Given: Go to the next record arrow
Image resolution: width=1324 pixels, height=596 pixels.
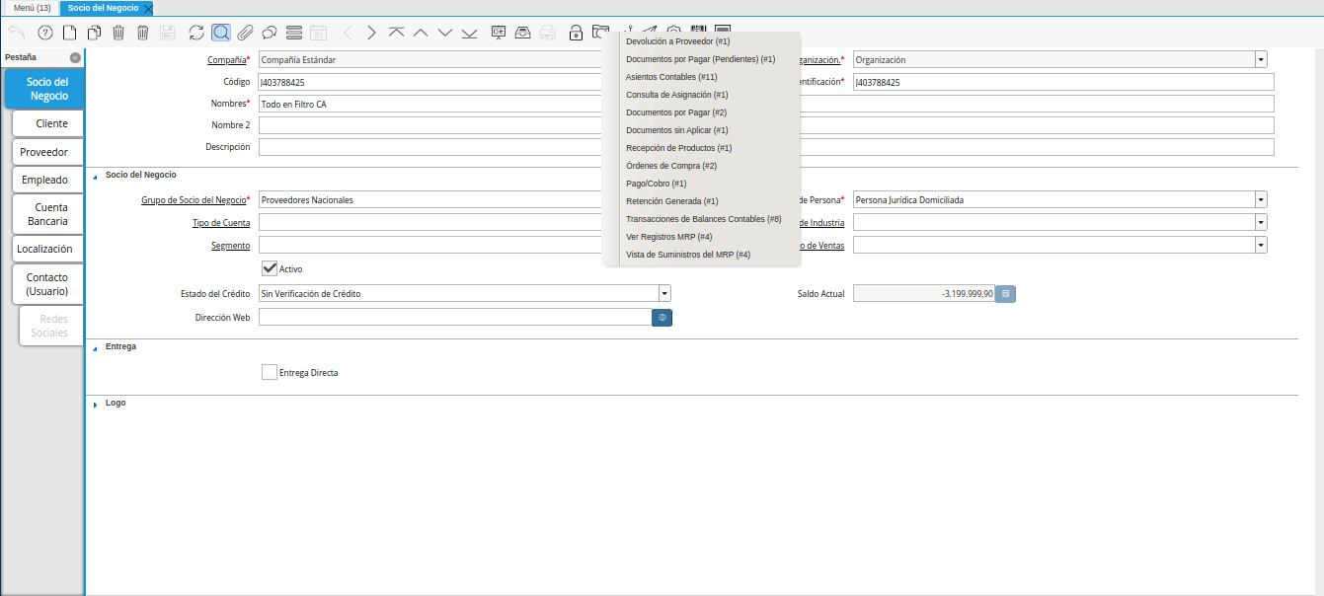Looking at the screenshot, I should point(371,33).
